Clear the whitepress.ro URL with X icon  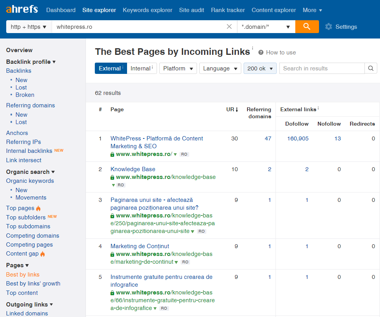(x=229, y=26)
